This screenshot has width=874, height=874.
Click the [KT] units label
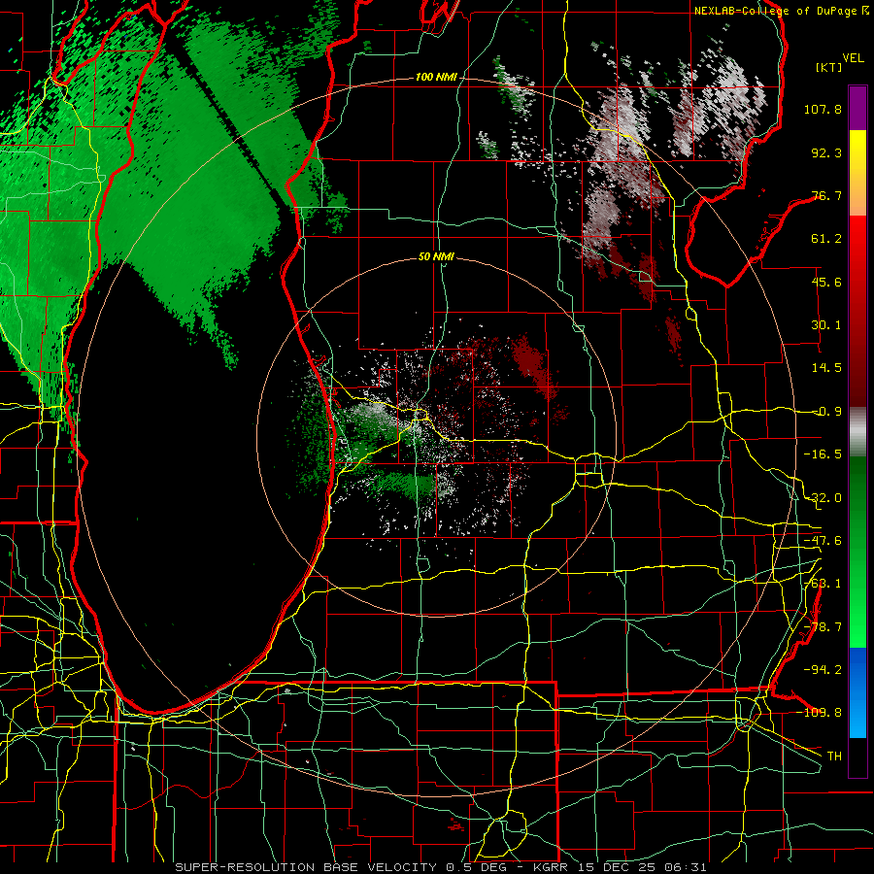click(829, 67)
